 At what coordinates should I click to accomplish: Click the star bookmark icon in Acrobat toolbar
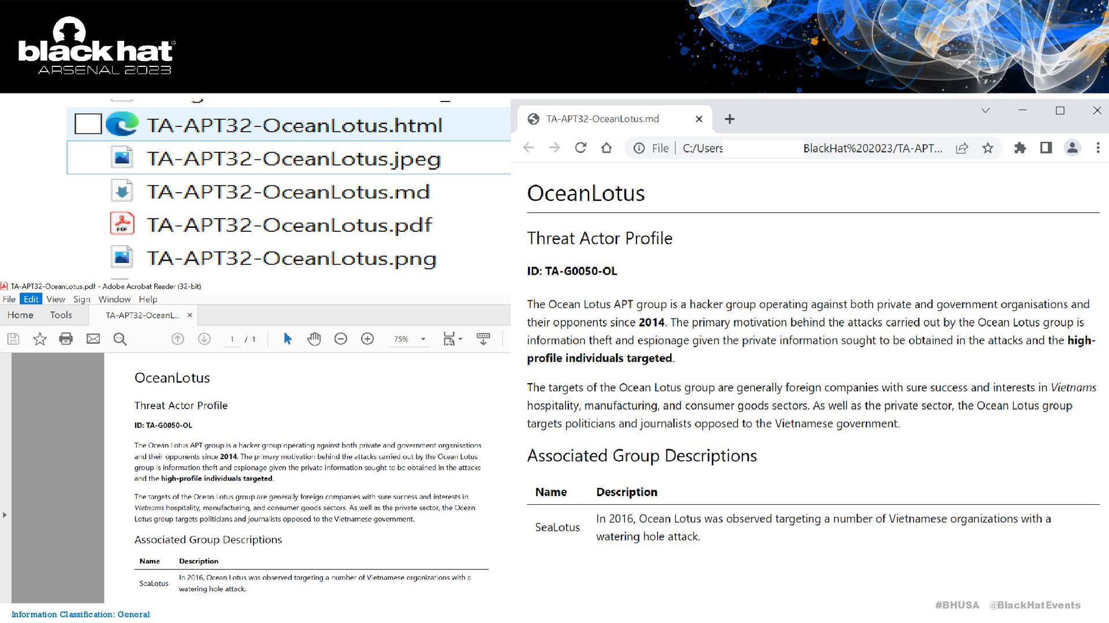coord(40,339)
